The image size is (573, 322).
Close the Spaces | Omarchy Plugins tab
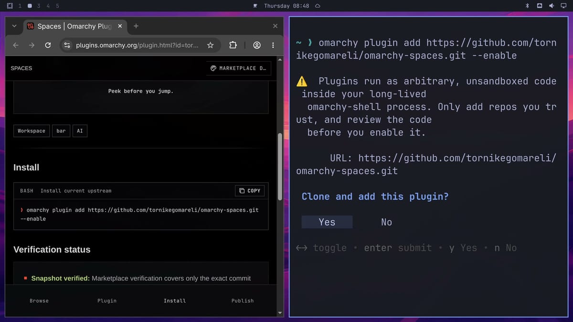click(120, 26)
